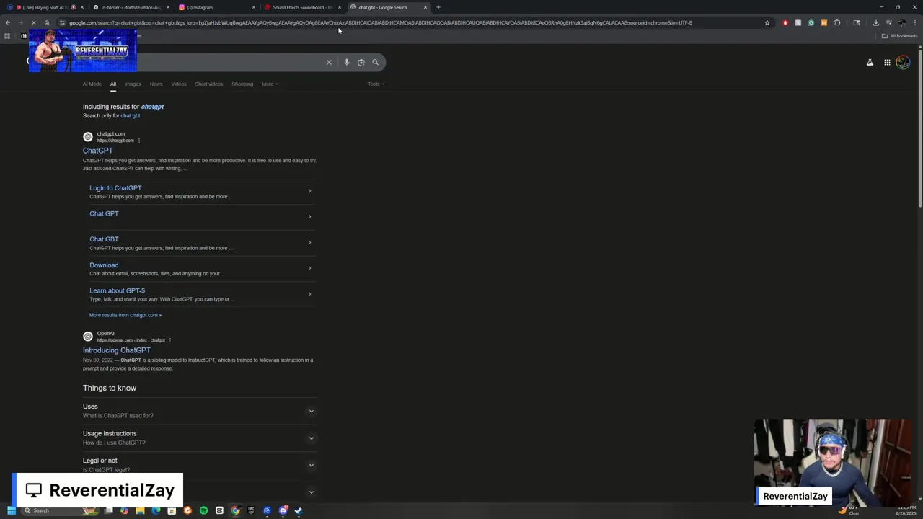Screen dimensions: 923x519
Task: Select the Short videos search tab
Action: pyautogui.click(x=209, y=84)
